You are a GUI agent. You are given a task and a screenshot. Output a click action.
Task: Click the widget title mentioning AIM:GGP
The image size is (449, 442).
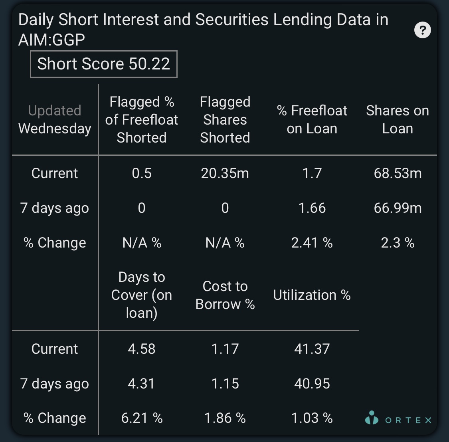[x=203, y=29]
